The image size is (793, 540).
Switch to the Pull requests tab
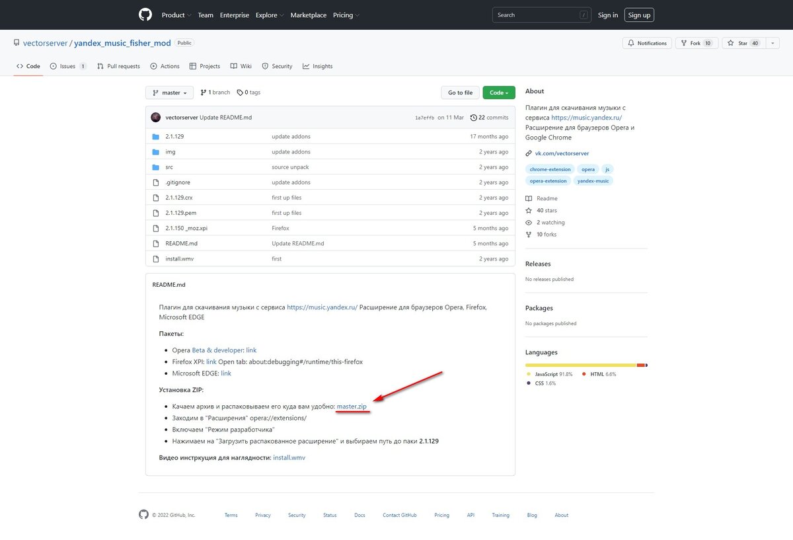[x=118, y=66]
